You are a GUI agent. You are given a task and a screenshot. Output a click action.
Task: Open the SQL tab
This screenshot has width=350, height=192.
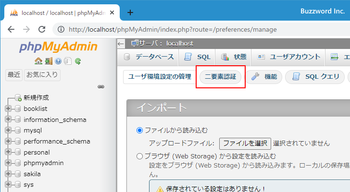pyautogui.click(x=198, y=57)
